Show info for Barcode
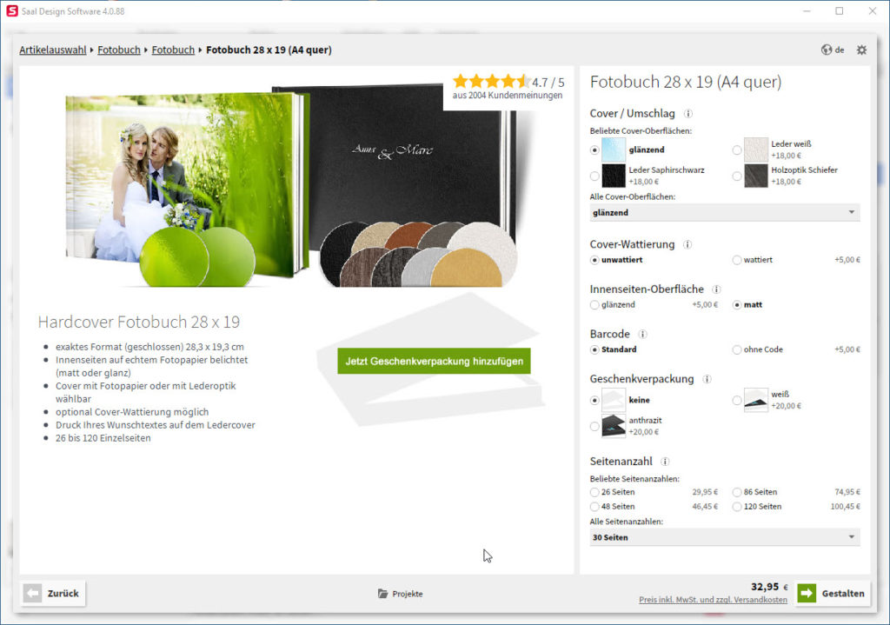The width and height of the screenshot is (890, 625). (642, 335)
